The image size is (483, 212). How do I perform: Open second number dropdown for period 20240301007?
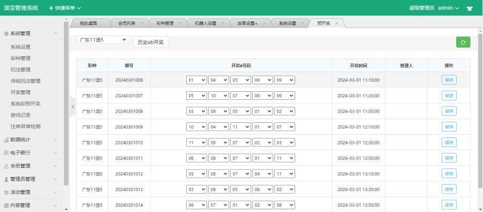(219, 96)
